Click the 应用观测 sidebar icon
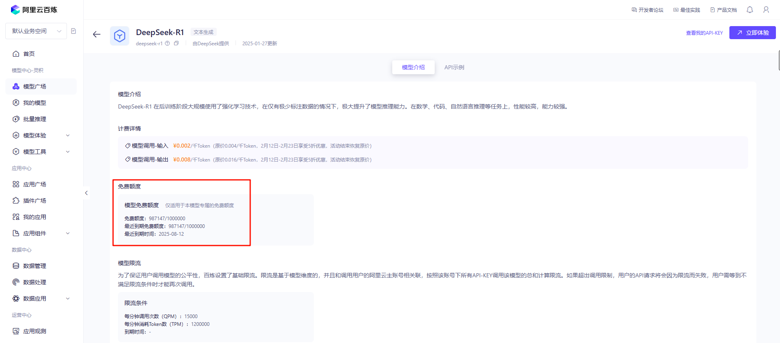 click(16, 331)
